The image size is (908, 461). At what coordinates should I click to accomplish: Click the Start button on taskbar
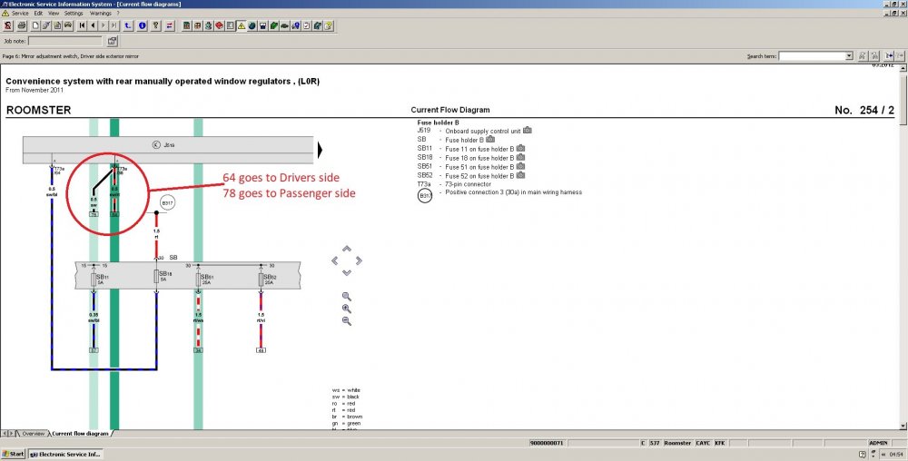tap(14, 454)
